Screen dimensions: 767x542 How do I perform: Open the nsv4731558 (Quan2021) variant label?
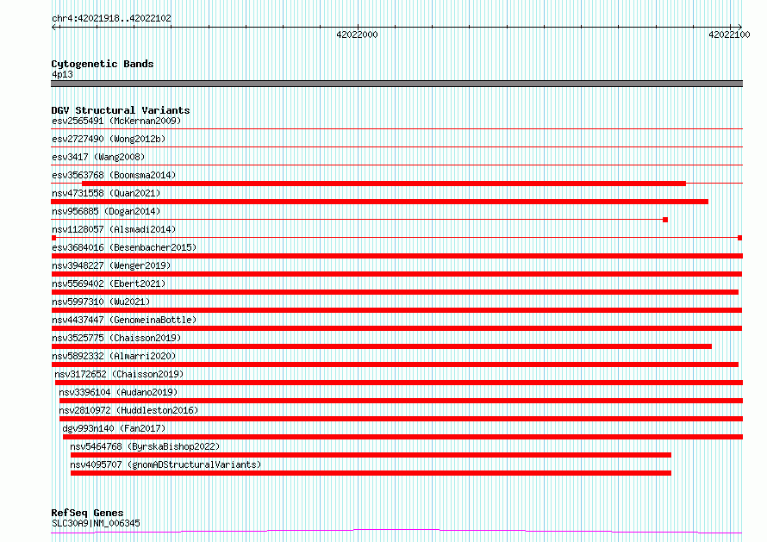pos(106,193)
